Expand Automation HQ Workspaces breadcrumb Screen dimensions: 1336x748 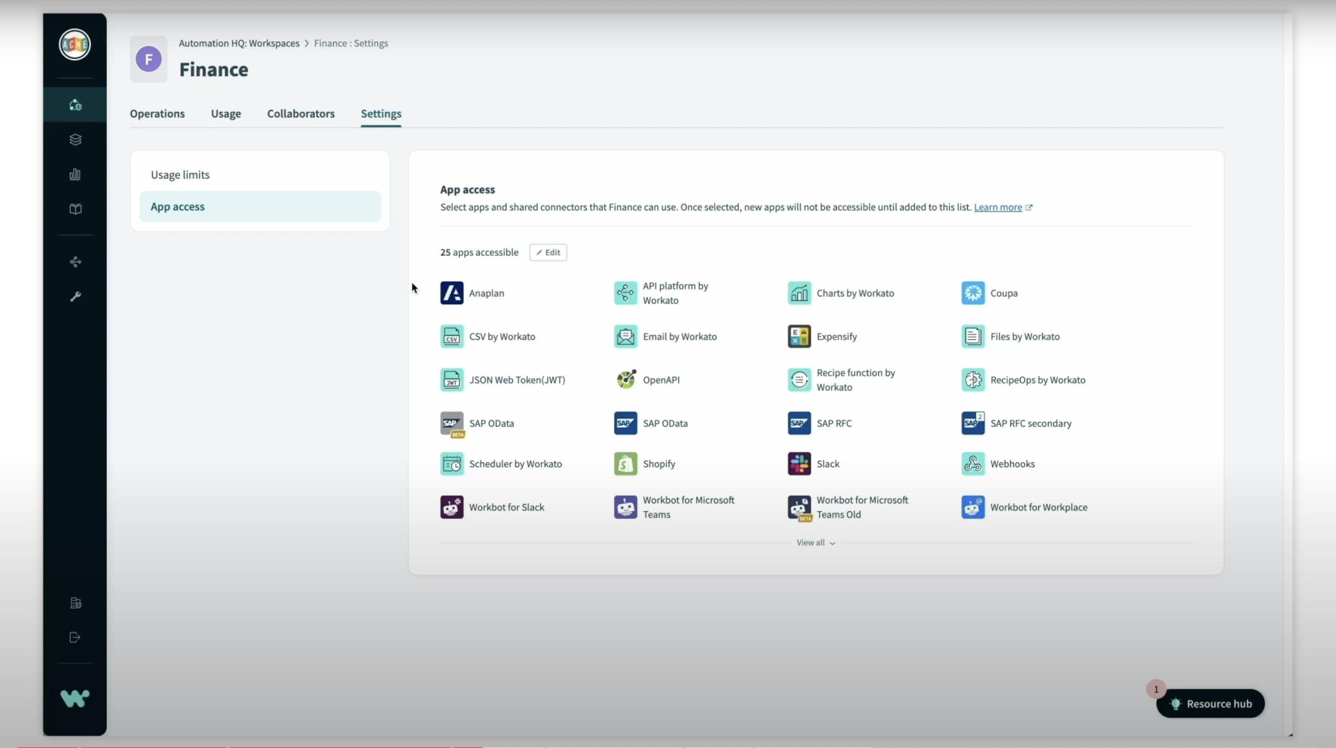coord(238,44)
